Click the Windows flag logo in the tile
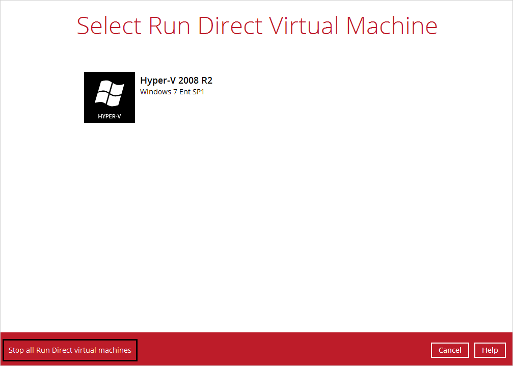The height and width of the screenshot is (366, 513). (x=110, y=93)
